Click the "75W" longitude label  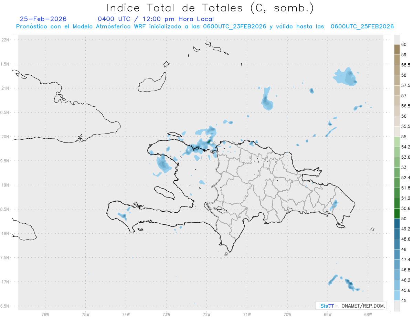tap(86, 314)
